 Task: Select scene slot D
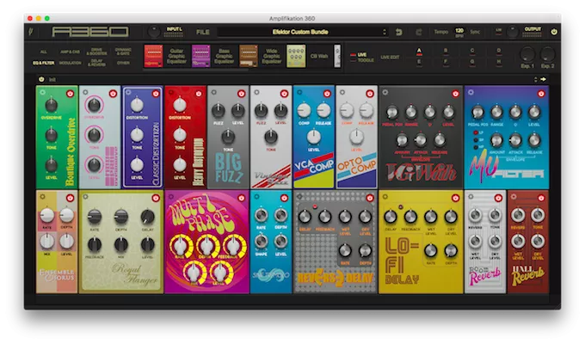tap(498, 51)
